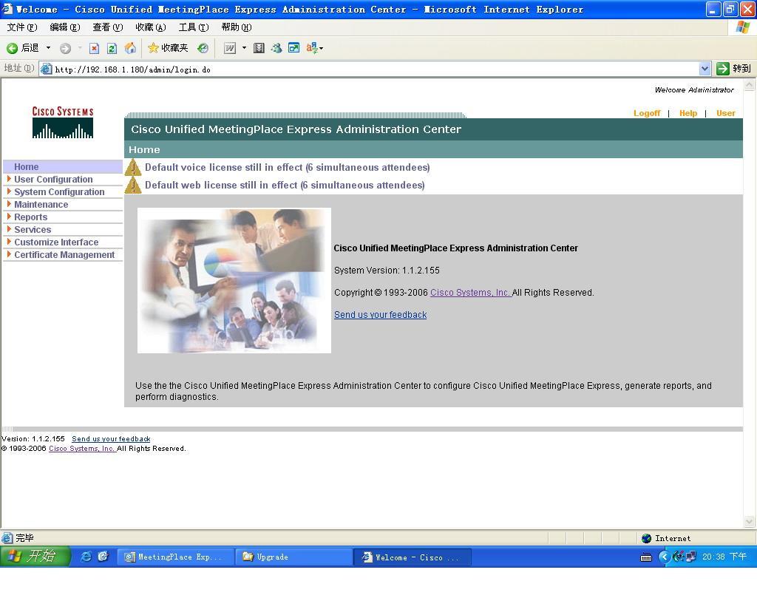Click the Windows flag logo in menu bar
The width and height of the screenshot is (757, 615).
pyautogui.click(x=743, y=27)
